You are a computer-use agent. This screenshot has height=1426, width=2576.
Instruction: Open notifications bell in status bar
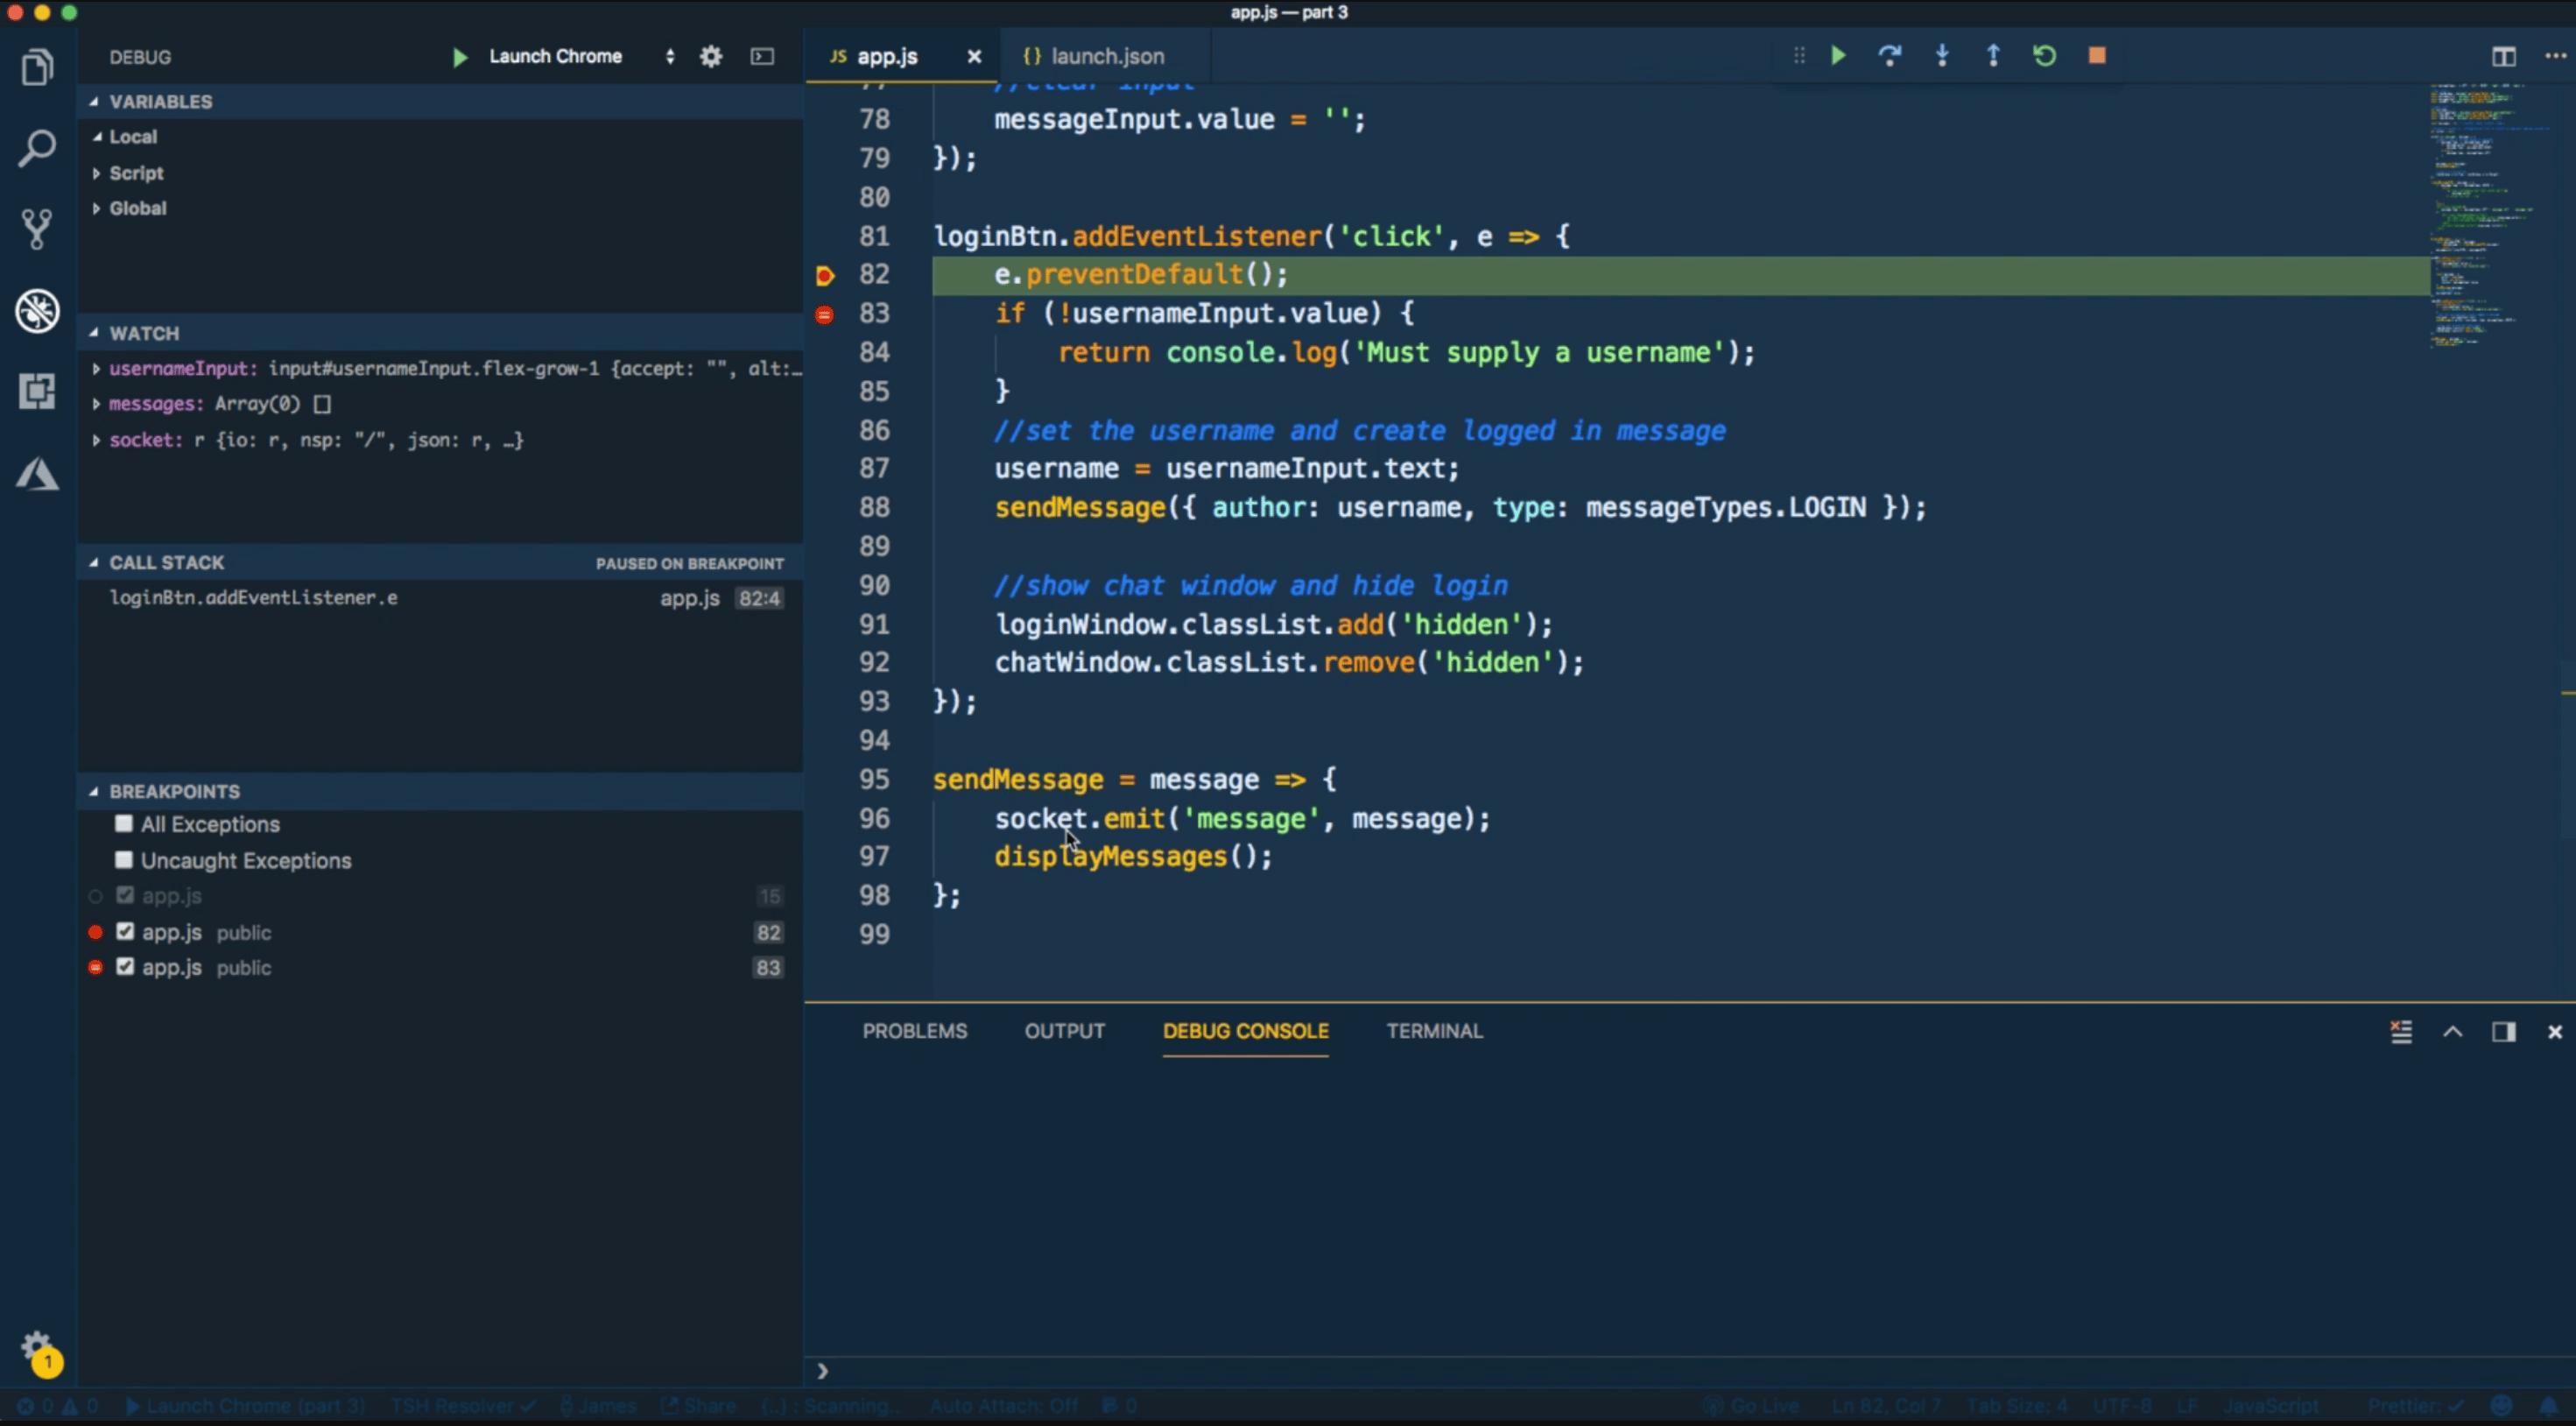pyautogui.click(x=2548, y=1406)
